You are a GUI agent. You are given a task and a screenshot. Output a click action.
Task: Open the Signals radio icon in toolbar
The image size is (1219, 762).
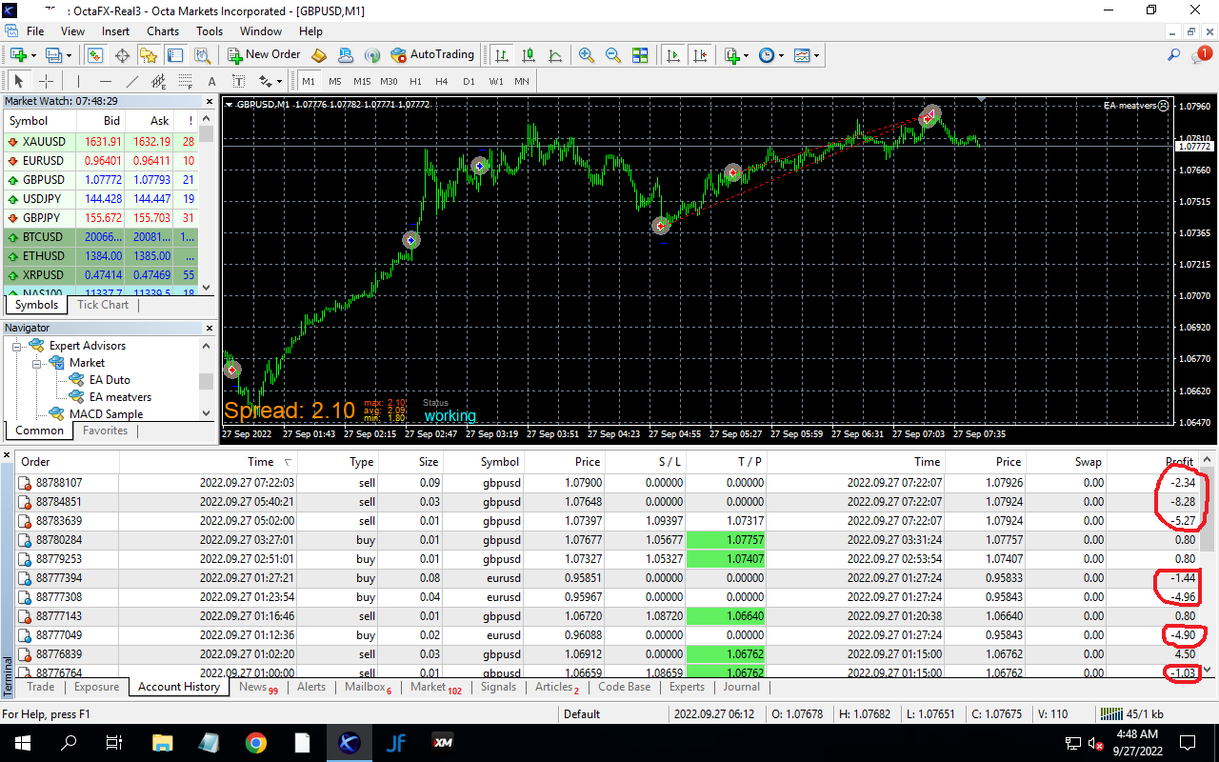(x=372, y=55)
